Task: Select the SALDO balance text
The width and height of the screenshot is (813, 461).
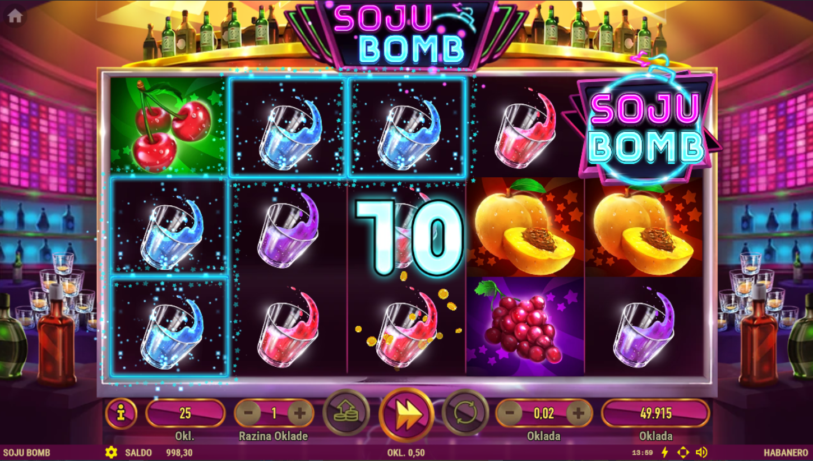Action: [x=138, y=453]
